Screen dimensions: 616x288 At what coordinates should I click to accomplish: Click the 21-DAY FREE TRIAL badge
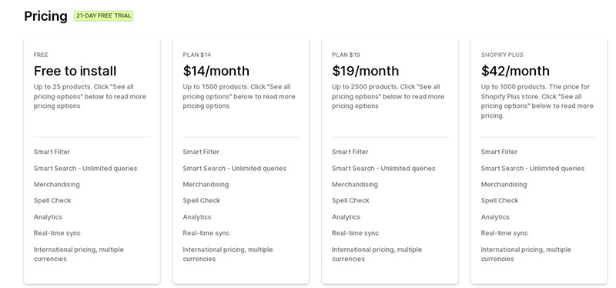point(104,16)
